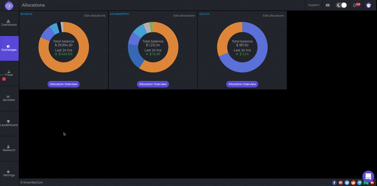This screenshot has height=186, width=377.
Task: Click Edit allocations on the CoinbasePro card
Action: 184,16
